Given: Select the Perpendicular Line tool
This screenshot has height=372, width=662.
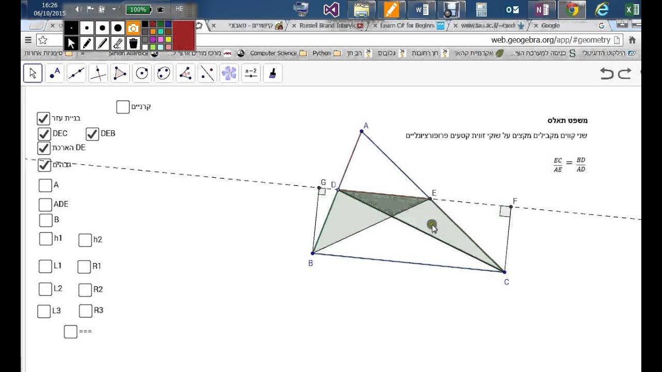Looking at the screenshot, I should pos(98,73).
